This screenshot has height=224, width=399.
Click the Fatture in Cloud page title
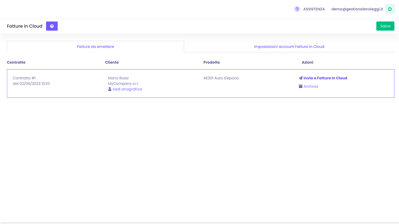25,26
